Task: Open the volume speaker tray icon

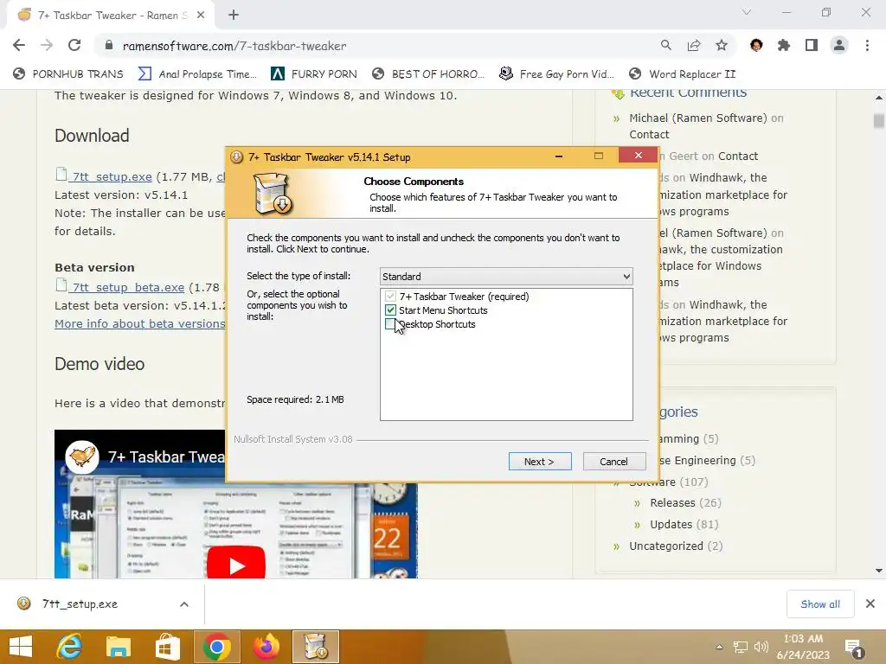Action: [x=761, y=647]
